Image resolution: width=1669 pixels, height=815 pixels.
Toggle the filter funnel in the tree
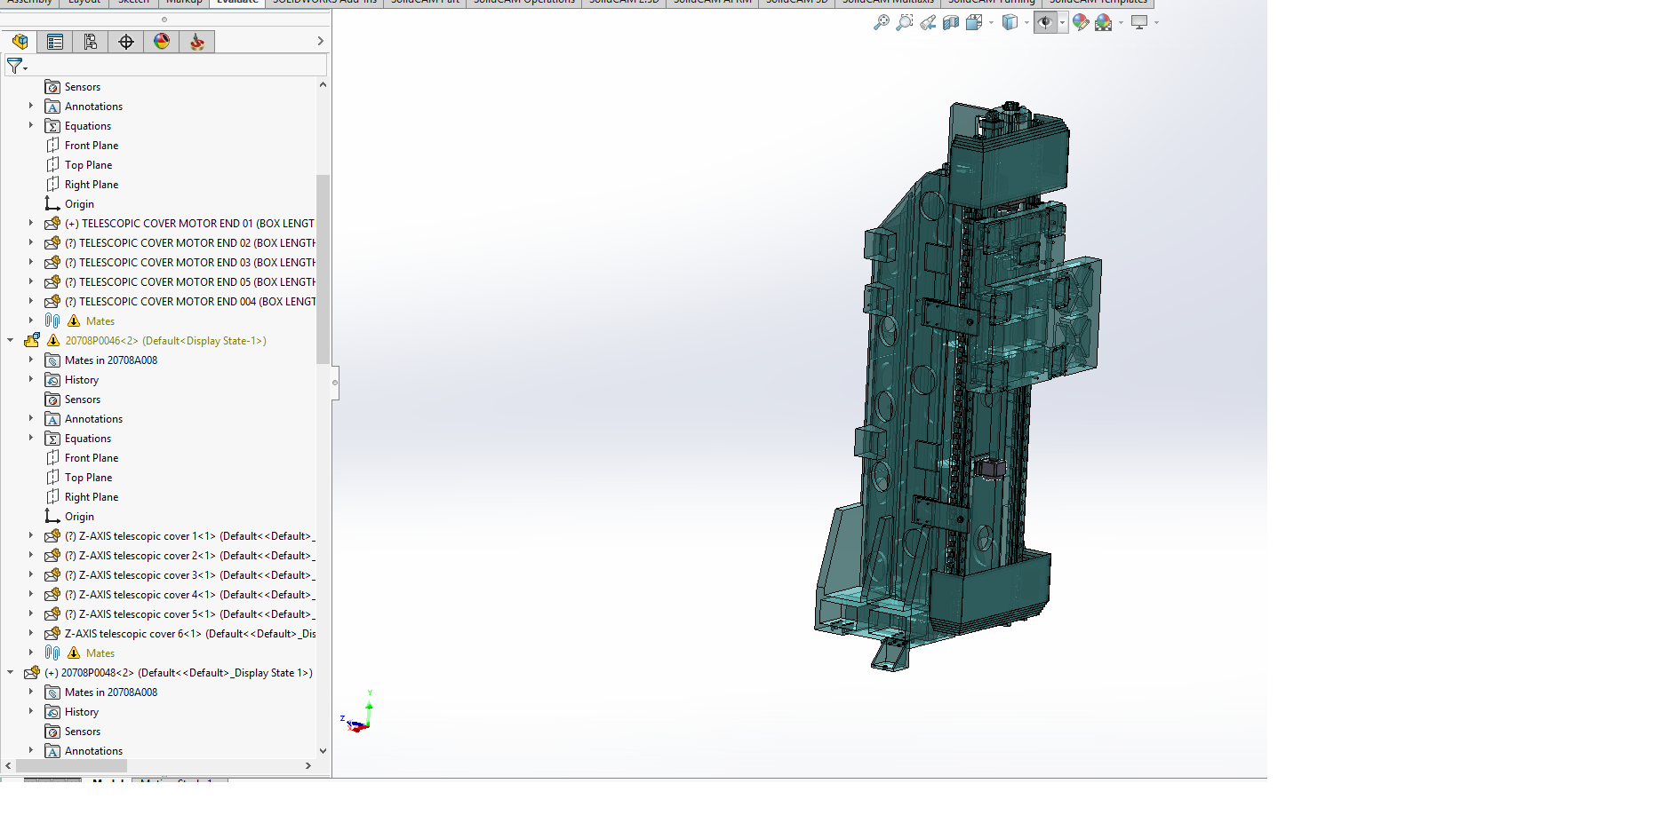coord(14,65)
